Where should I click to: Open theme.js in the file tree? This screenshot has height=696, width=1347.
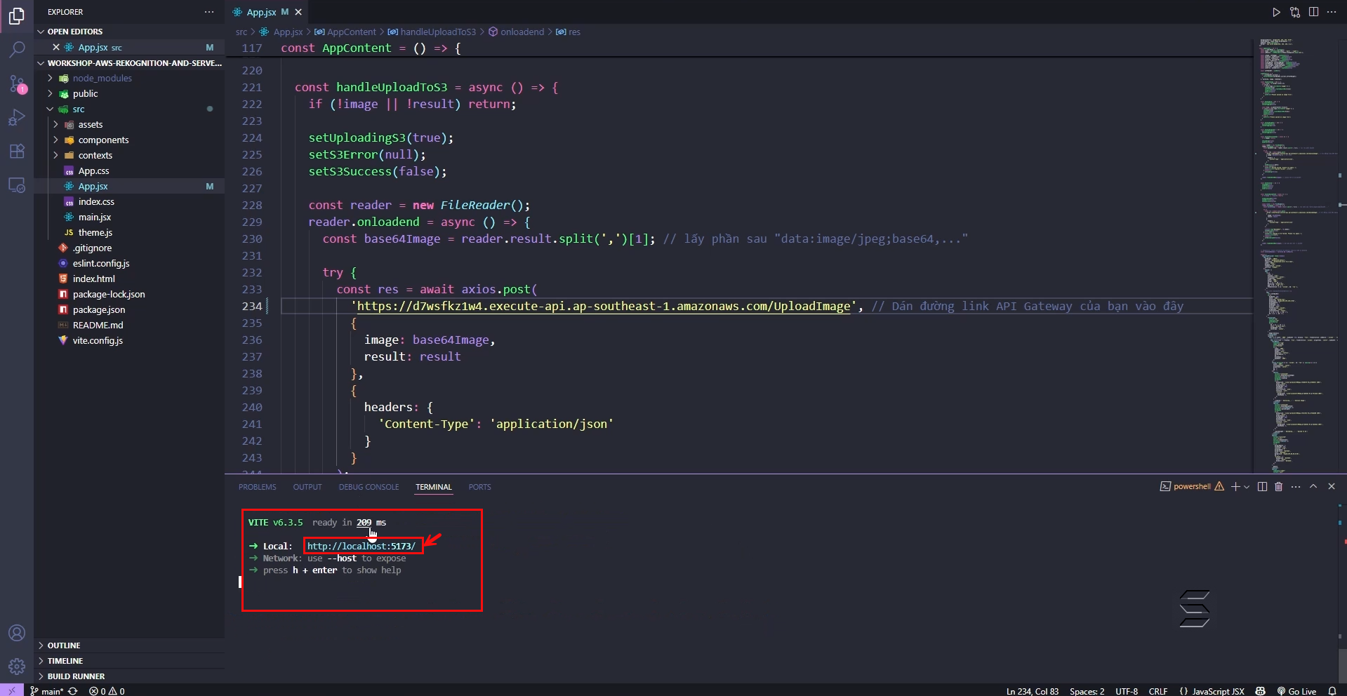tap(129, 232)
